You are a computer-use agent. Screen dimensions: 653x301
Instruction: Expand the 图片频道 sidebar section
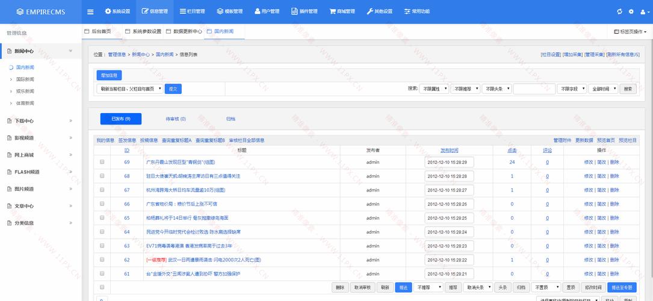(41, 189)
